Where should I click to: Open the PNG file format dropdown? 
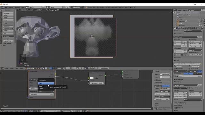181,71
